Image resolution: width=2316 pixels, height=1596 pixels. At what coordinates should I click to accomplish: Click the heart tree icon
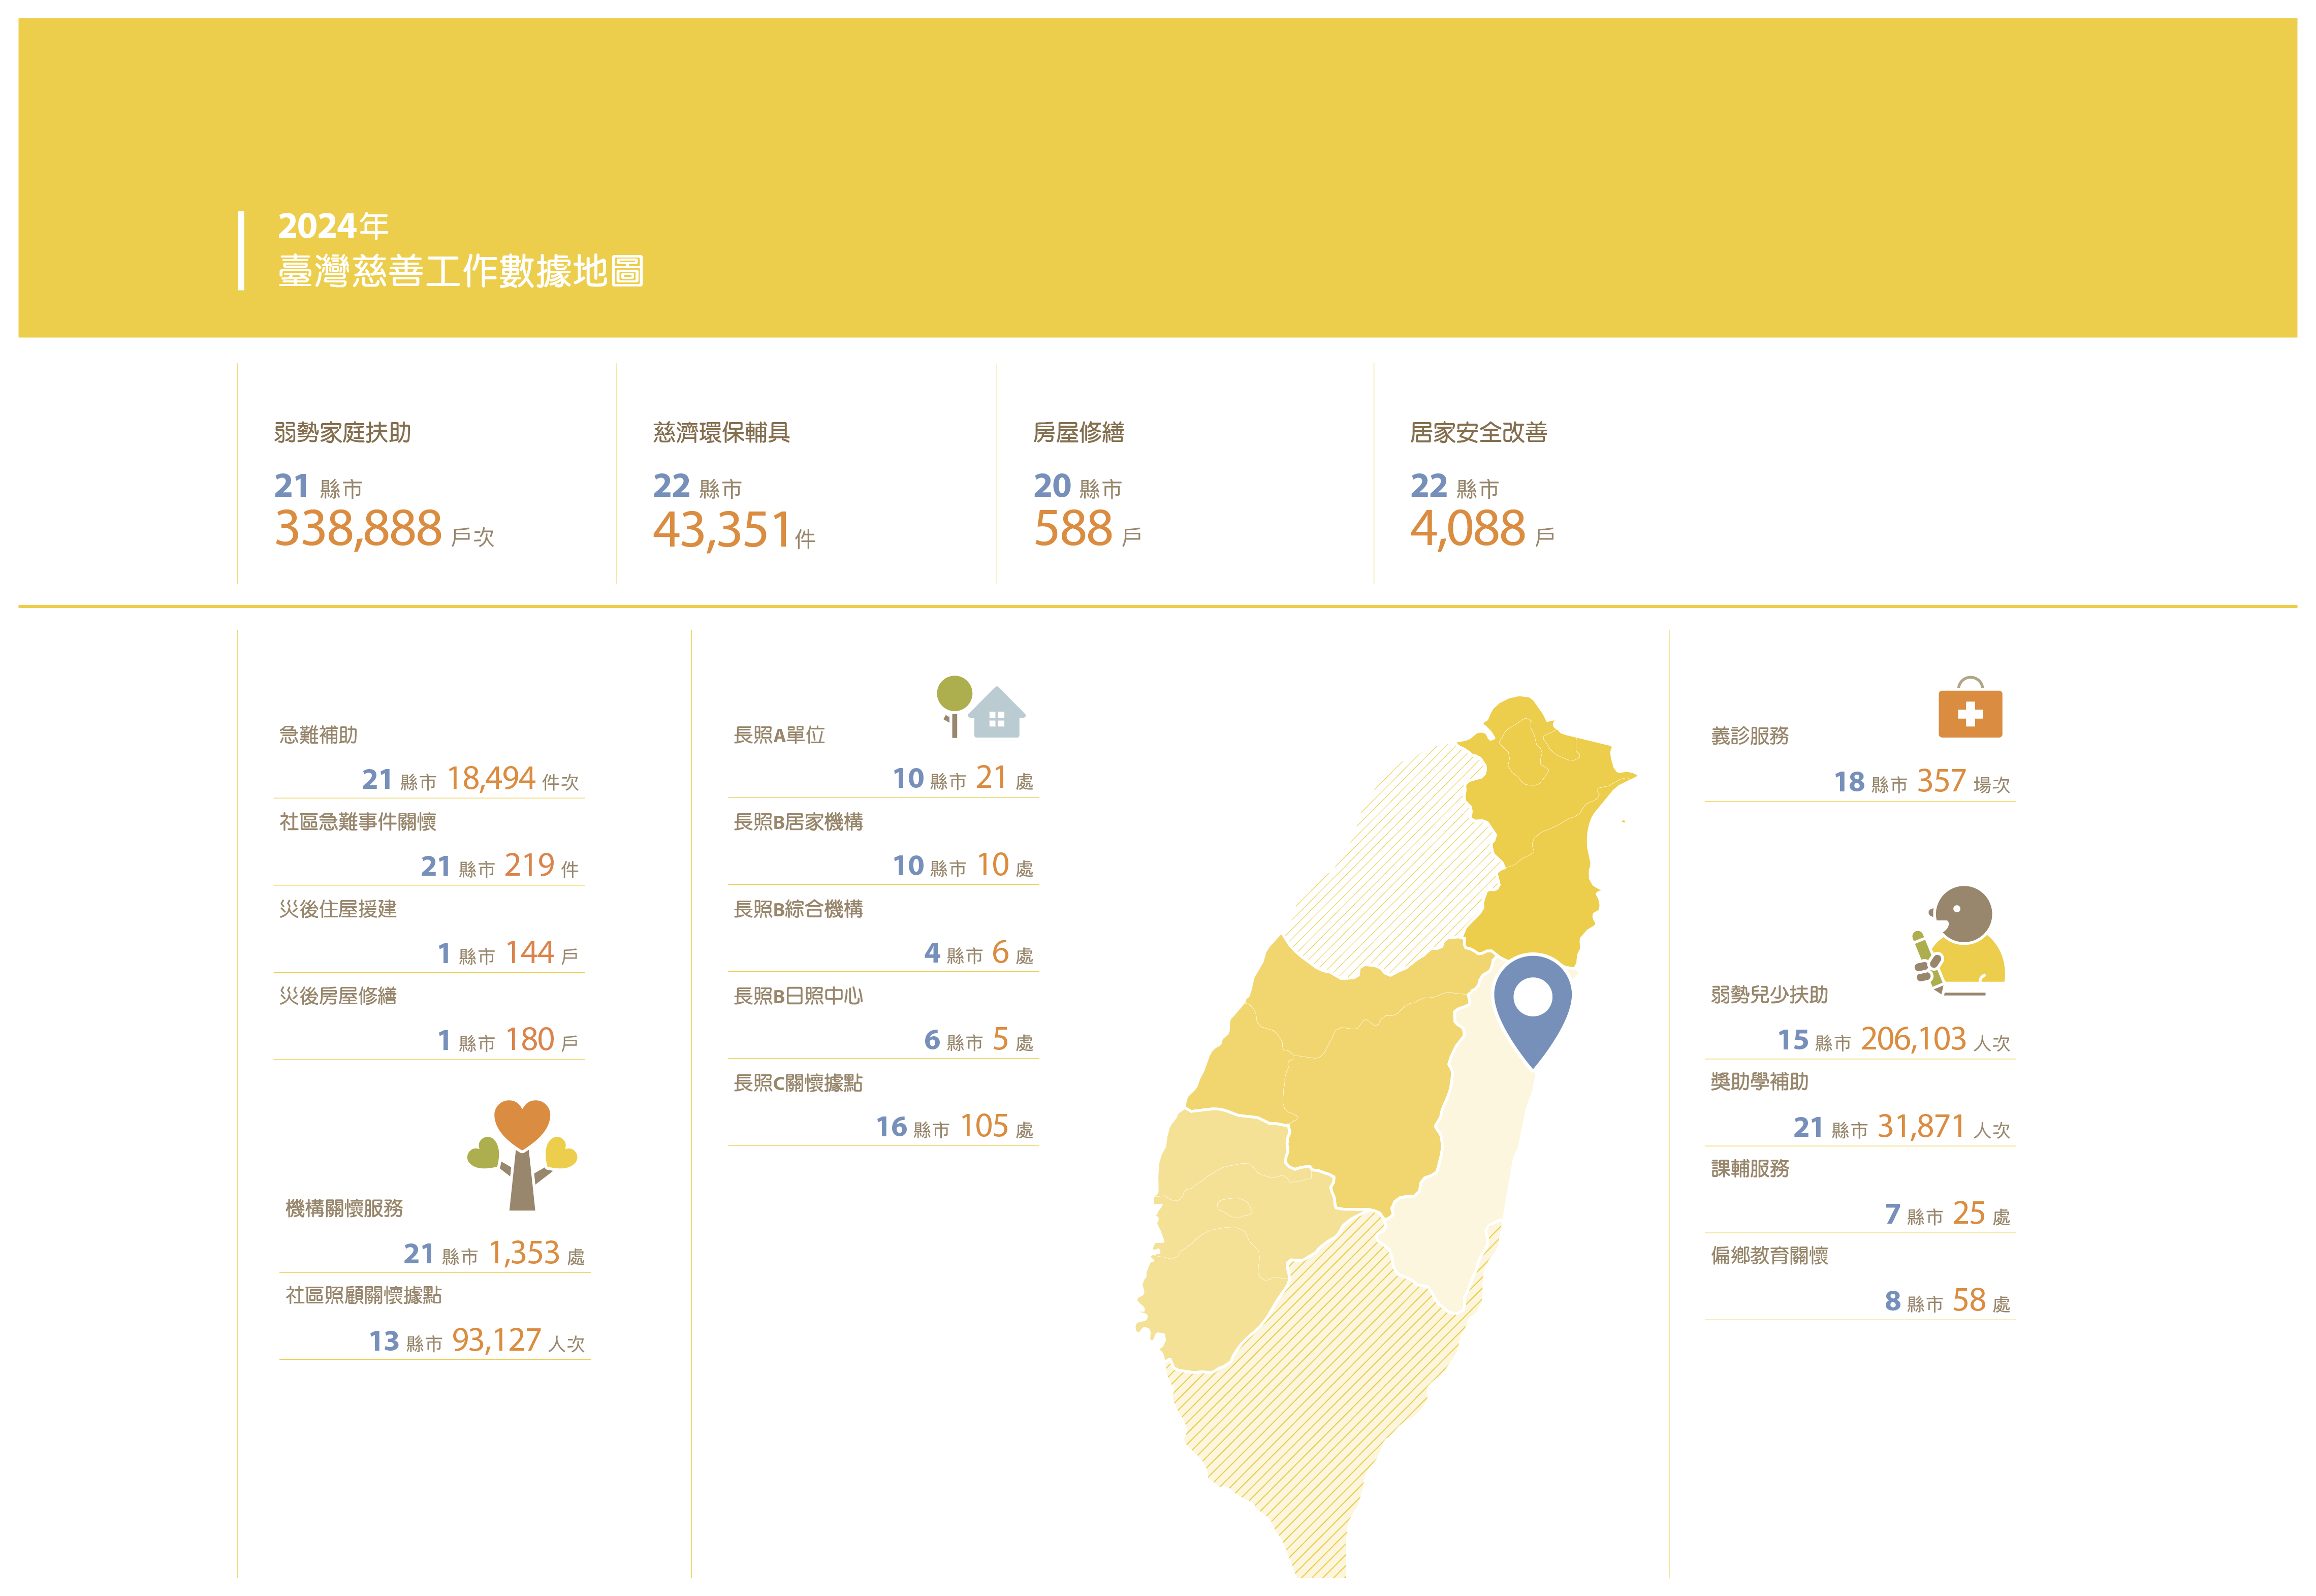click(x=522, y=1155)
